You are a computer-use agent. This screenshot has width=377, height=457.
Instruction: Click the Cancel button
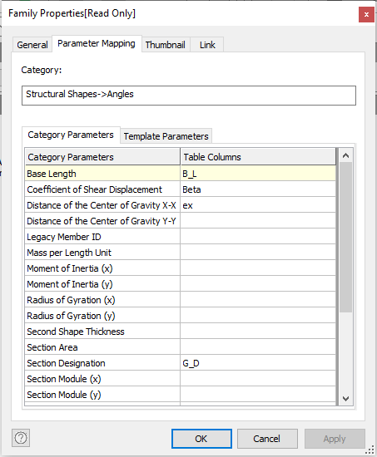pyautogui.click(x=267, y=439)
